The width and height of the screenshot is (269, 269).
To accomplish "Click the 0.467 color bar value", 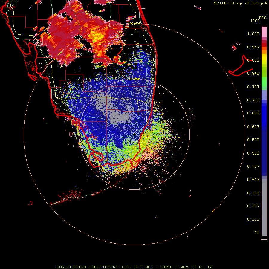I will pyautogui.click(x=253, y=166).
